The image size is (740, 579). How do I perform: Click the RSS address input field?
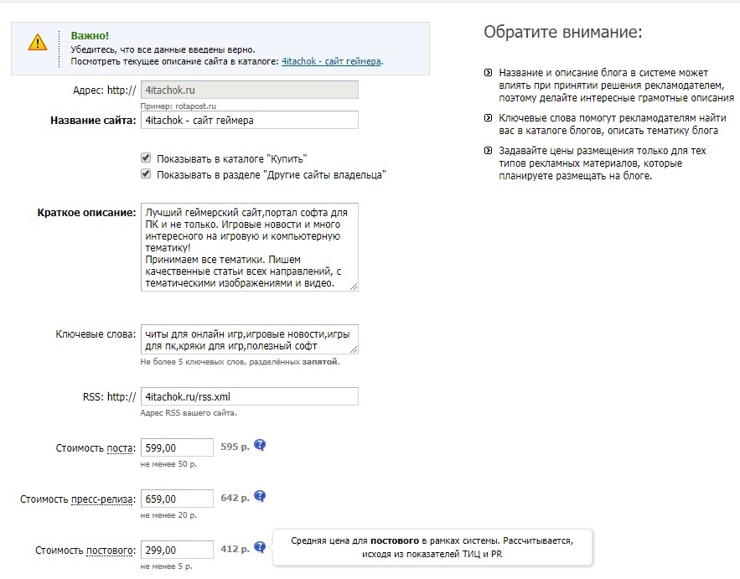click(249, 396)
